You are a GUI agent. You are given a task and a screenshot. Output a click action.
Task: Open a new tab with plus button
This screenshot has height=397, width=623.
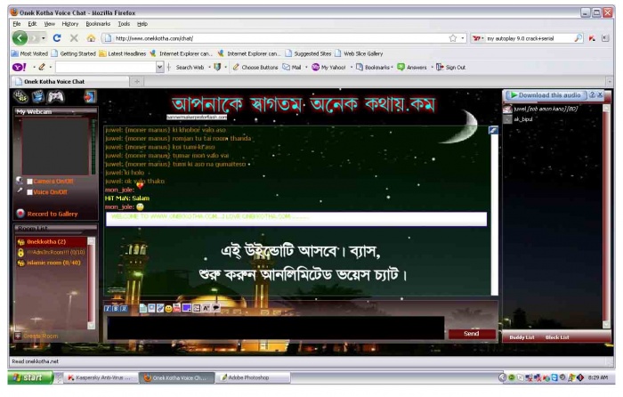tap(137, 82)
